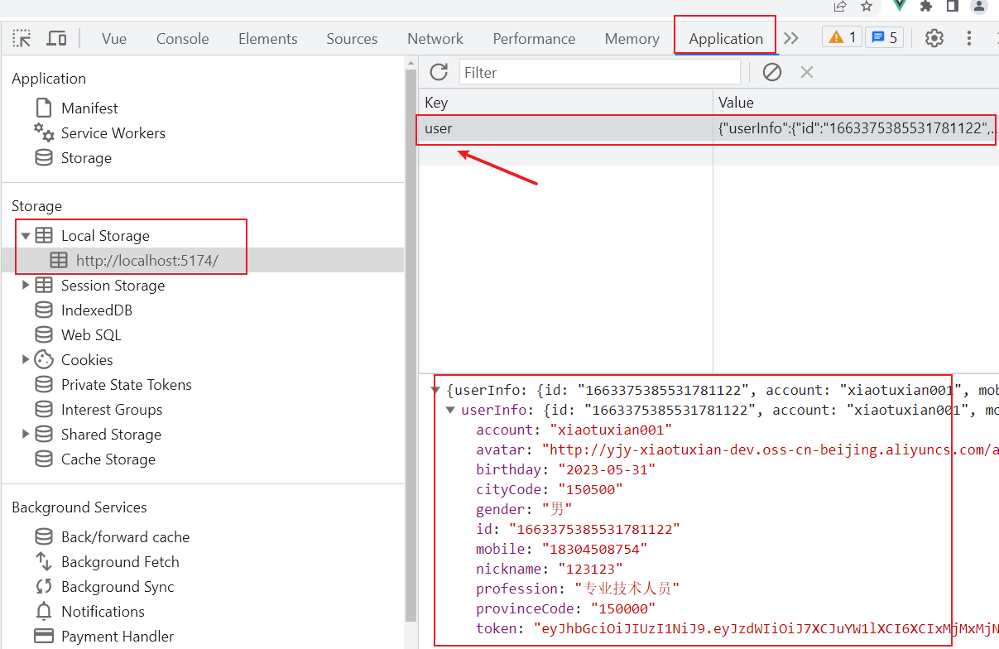Click the birthday "2023-05-31" property line
Screen dimensions: 999x649
pos(565,469)
